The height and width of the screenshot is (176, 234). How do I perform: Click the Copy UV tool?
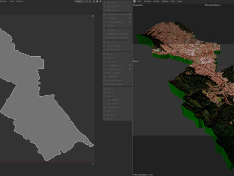coord(117,88)
